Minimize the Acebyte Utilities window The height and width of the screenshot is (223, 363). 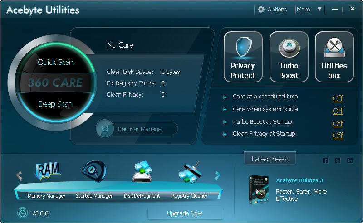coord(335,9)
